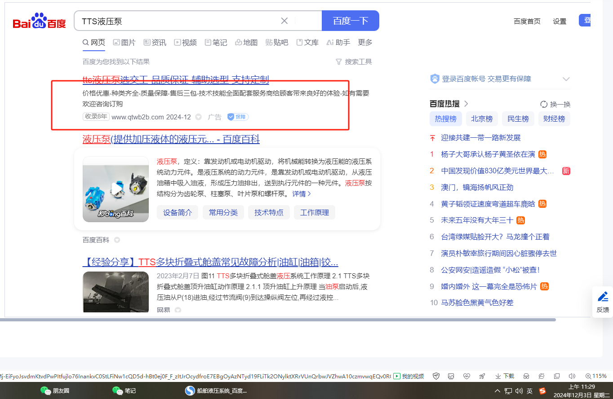Click the download arrow icon in status bar
The height and width of the screenshot is (399, 613).
[x=498, y=376]
